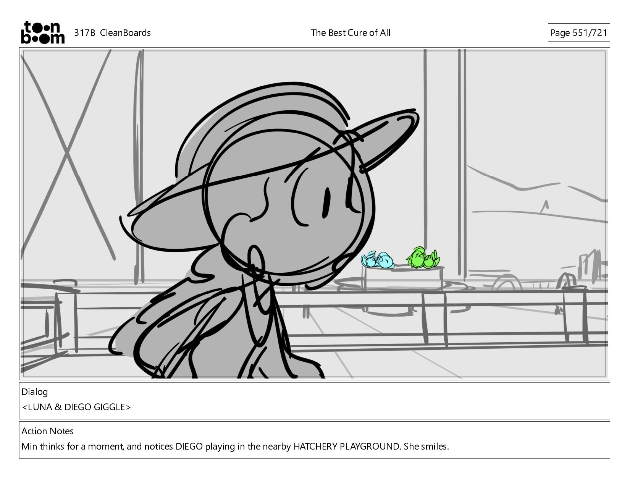Select the action note starting 'Min thinks for a moment'
Viewport: 630px width, 487px height.
[x=235, y=447]
